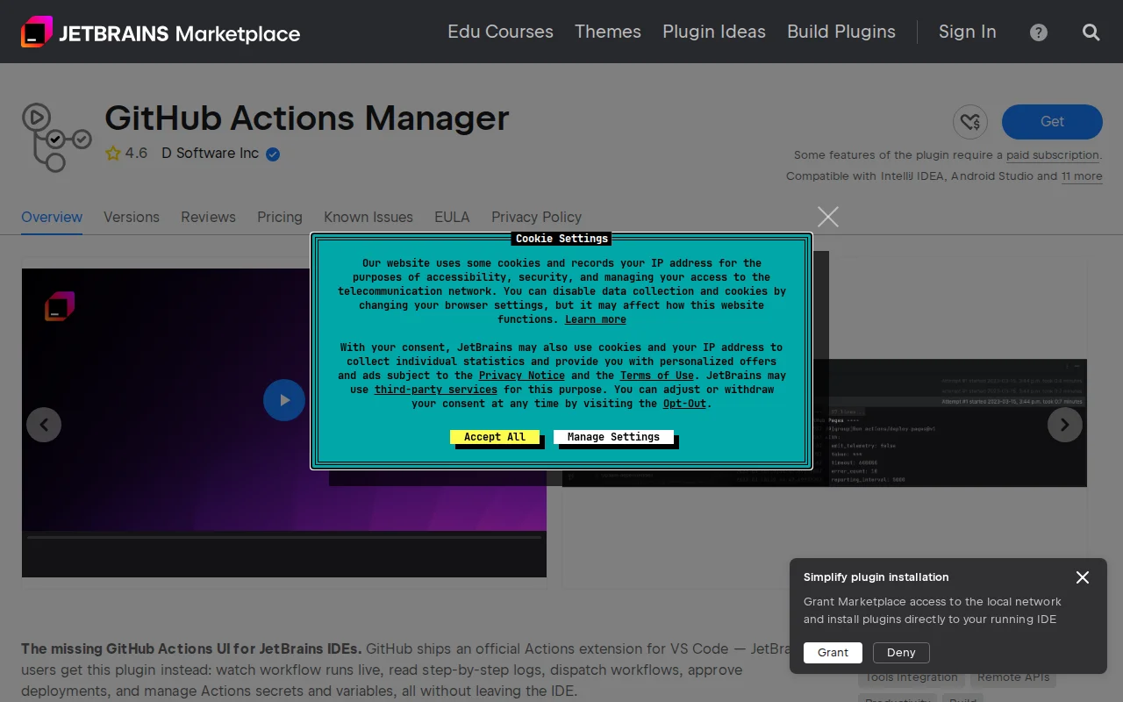
Task: Click the JetBrains Marketplace logo
Action: (x=161, y=32)
